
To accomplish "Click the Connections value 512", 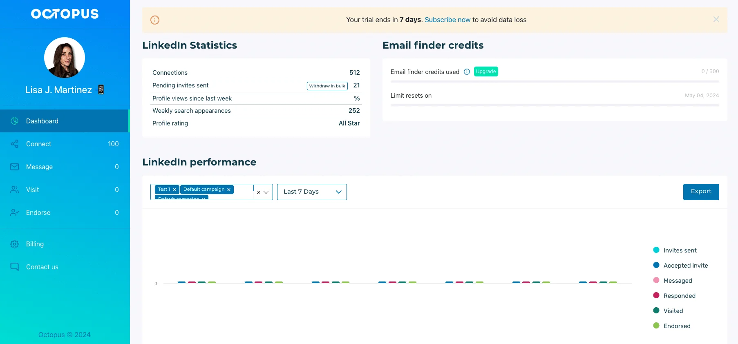I will [x=354, y=73].
